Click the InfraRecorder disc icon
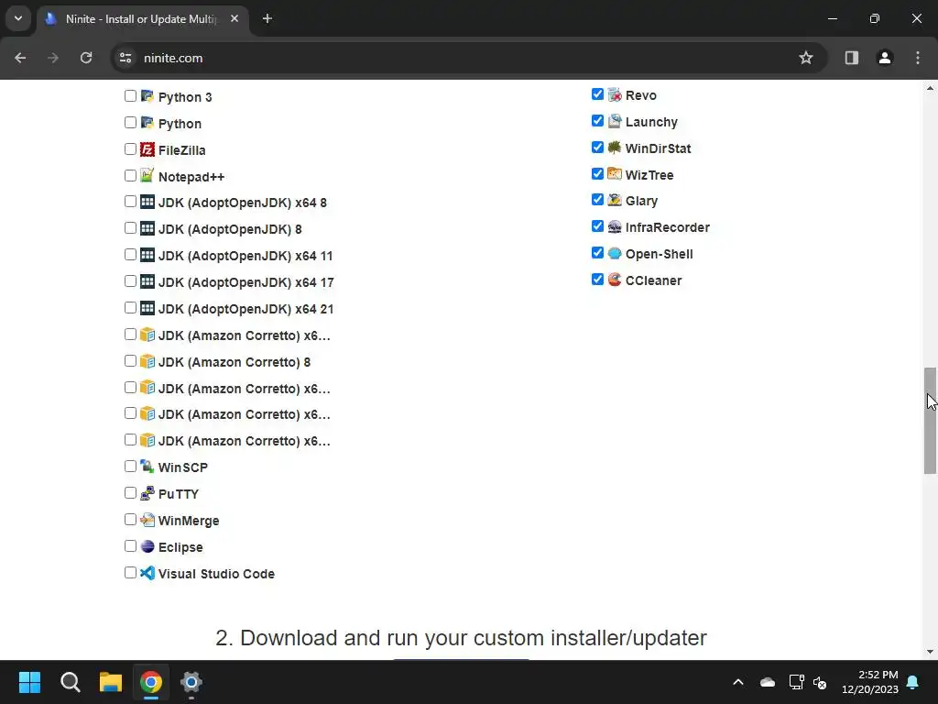The image size is (938, 704). (615, 226)
